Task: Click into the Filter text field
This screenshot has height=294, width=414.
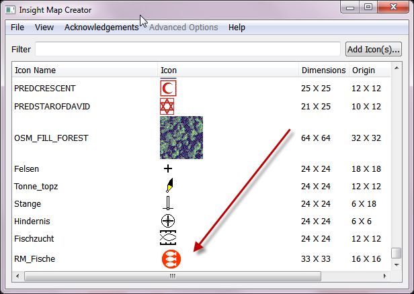Action: [x=188, y=50]
